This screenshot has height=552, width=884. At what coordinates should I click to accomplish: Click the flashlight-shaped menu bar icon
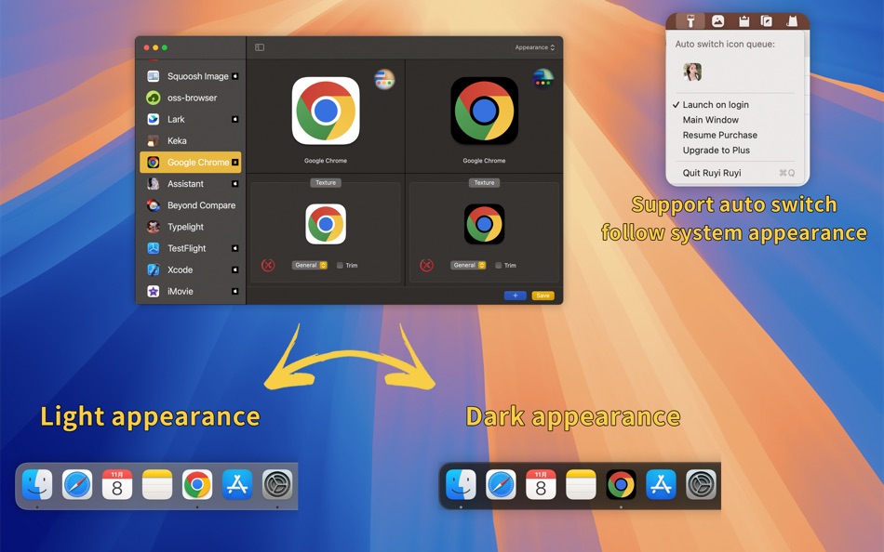coord(690,21)
